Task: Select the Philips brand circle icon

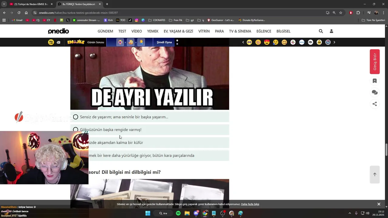Action: [302, 42]
